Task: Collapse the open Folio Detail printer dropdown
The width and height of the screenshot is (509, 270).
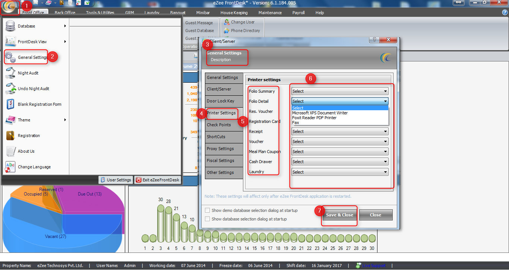Action: (x=340, y=101)
